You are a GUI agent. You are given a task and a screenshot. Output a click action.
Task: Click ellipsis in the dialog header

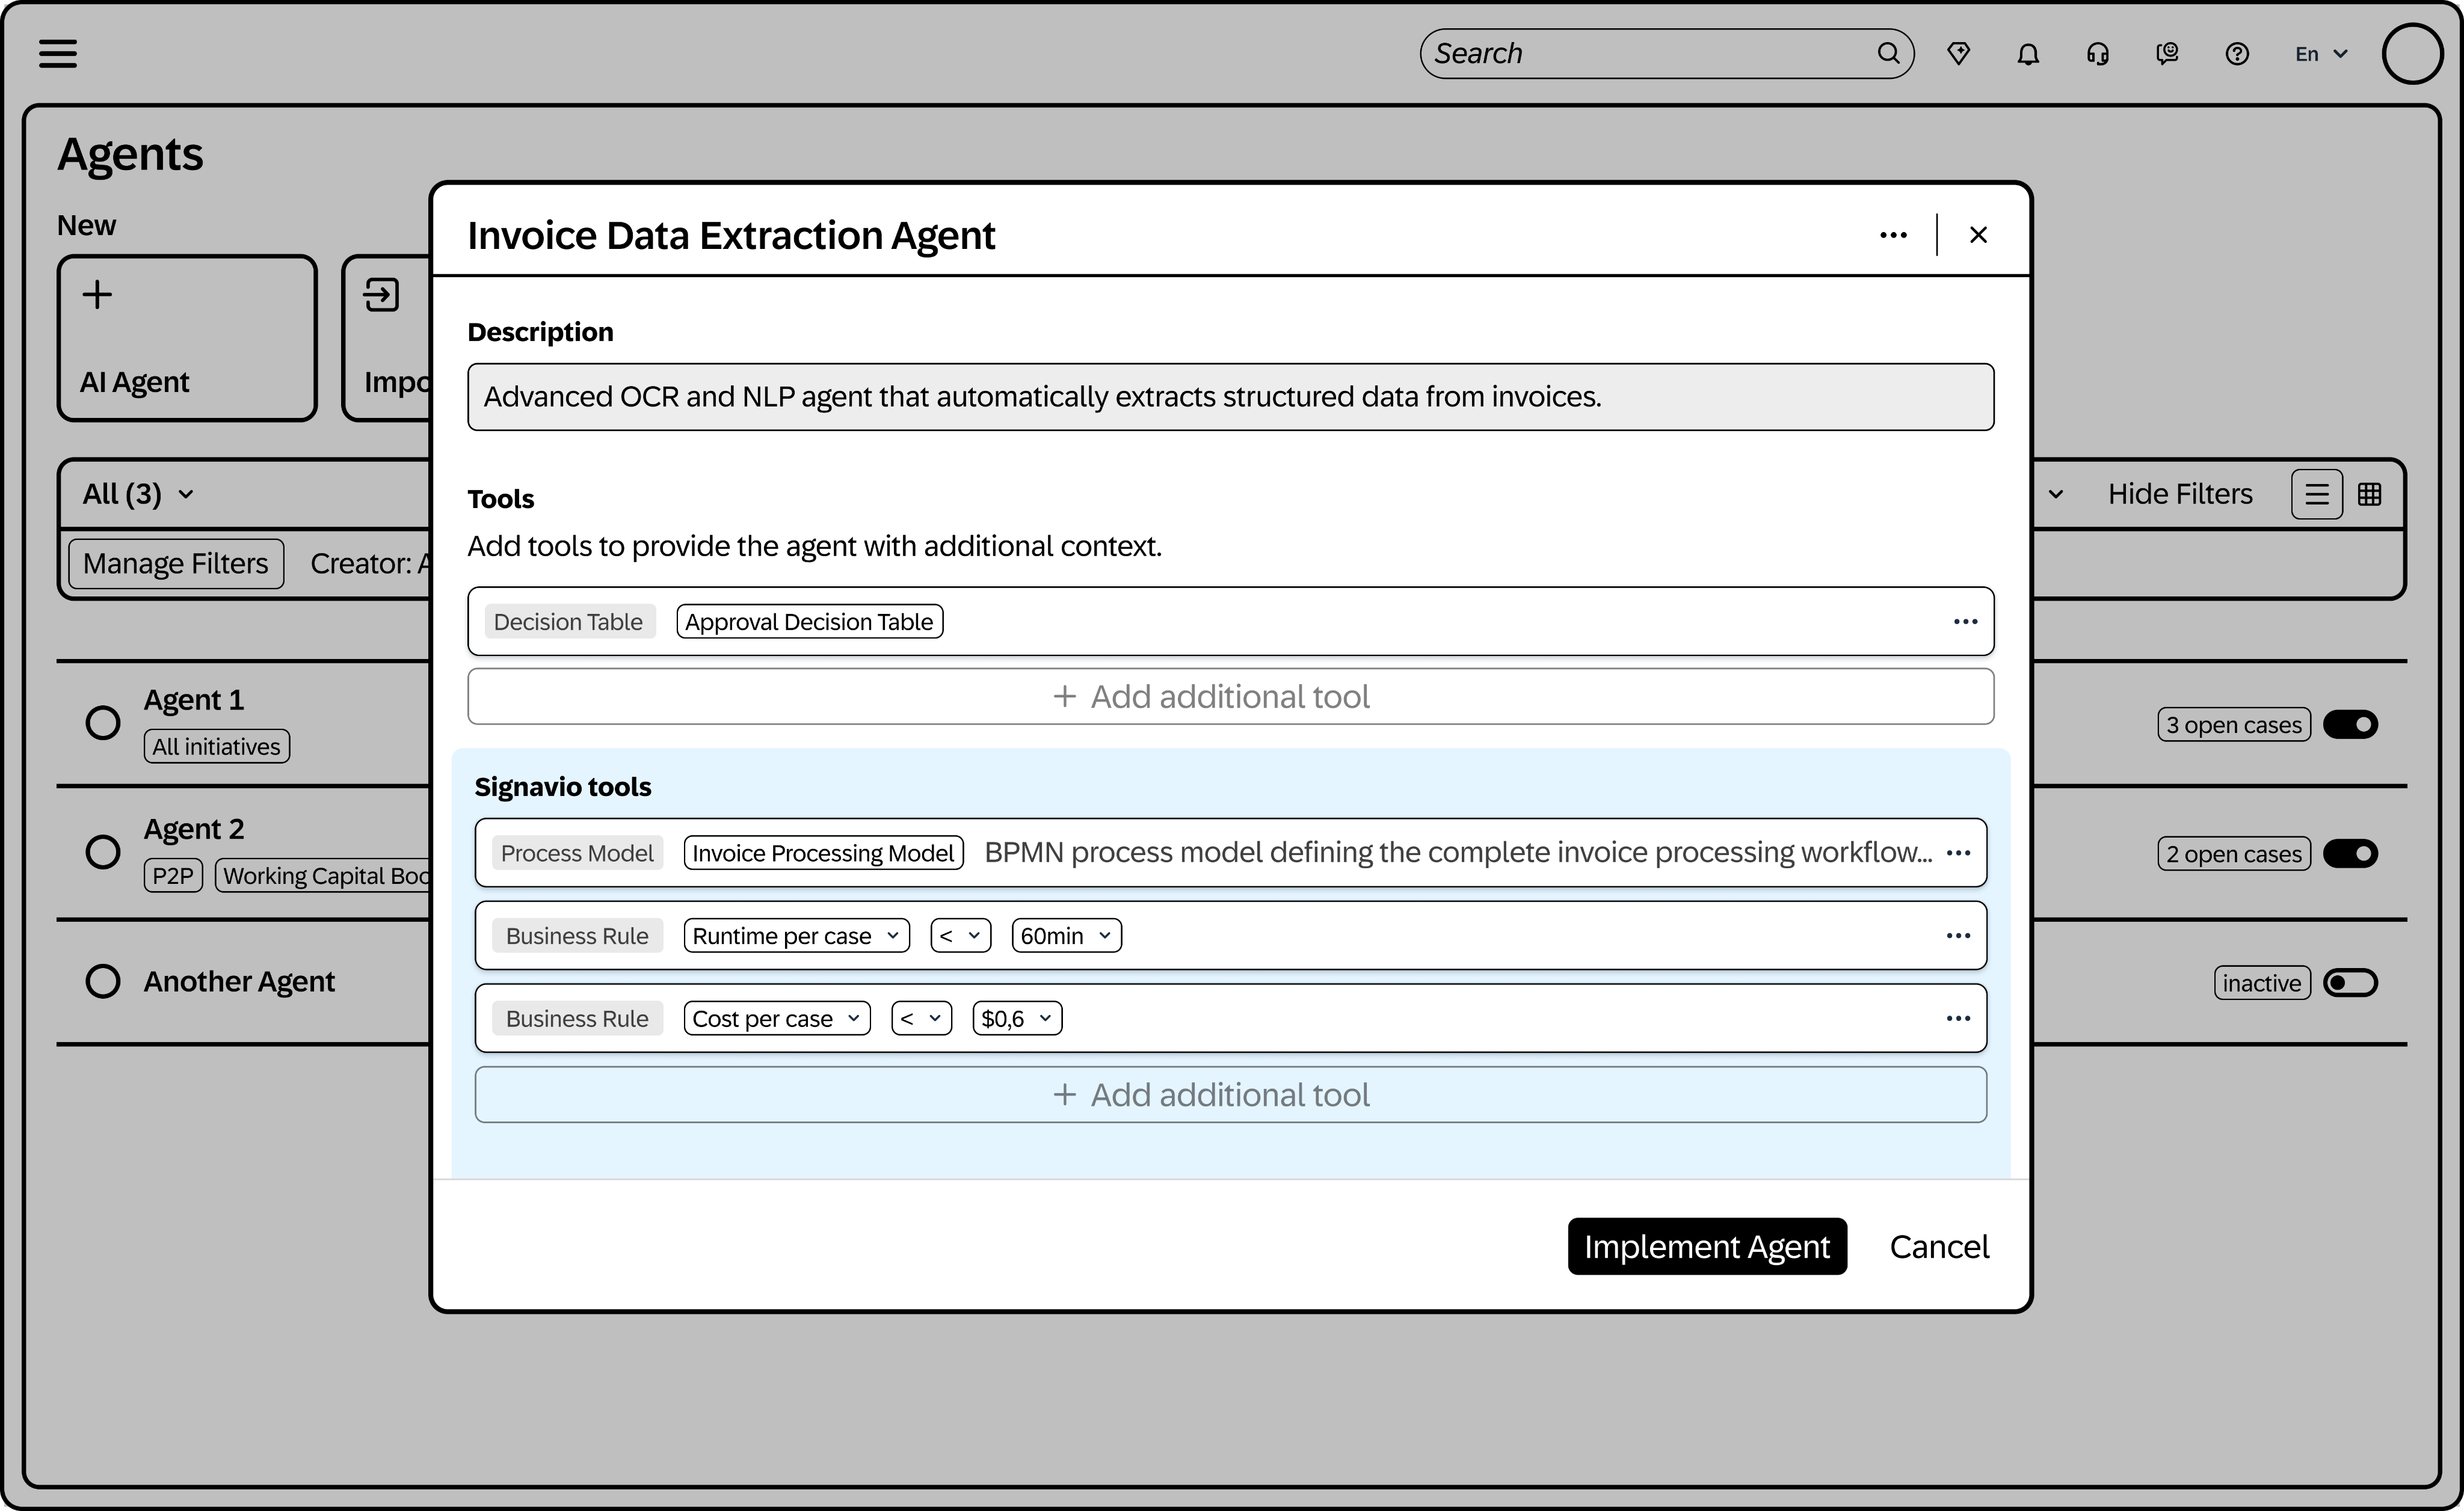(1893, 235)
